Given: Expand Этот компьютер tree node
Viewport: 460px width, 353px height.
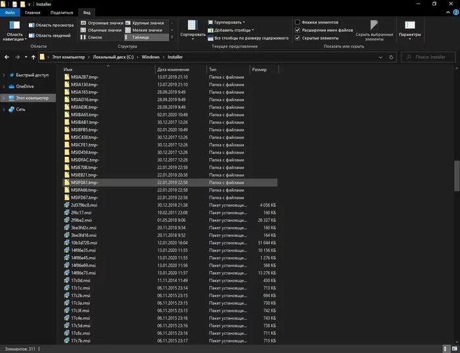Looking at the screenshot, I should [4, 98].
